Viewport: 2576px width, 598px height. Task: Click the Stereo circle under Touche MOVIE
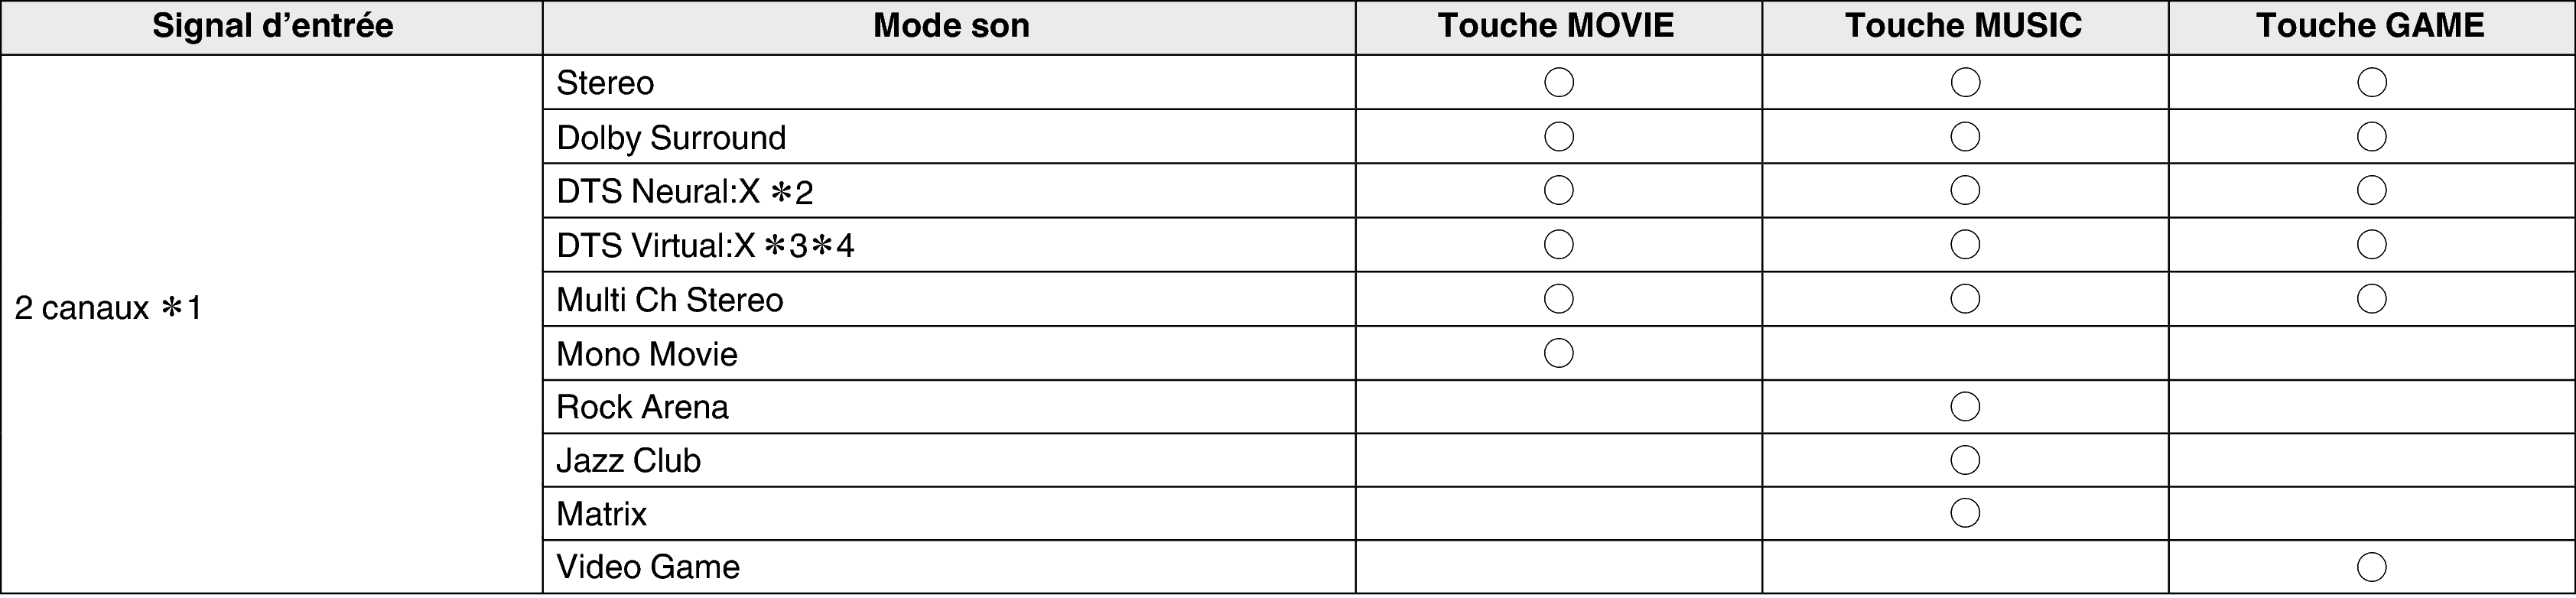pos(1558,82)
